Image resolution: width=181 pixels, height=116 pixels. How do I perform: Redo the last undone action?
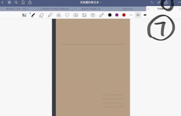[159, 2]
